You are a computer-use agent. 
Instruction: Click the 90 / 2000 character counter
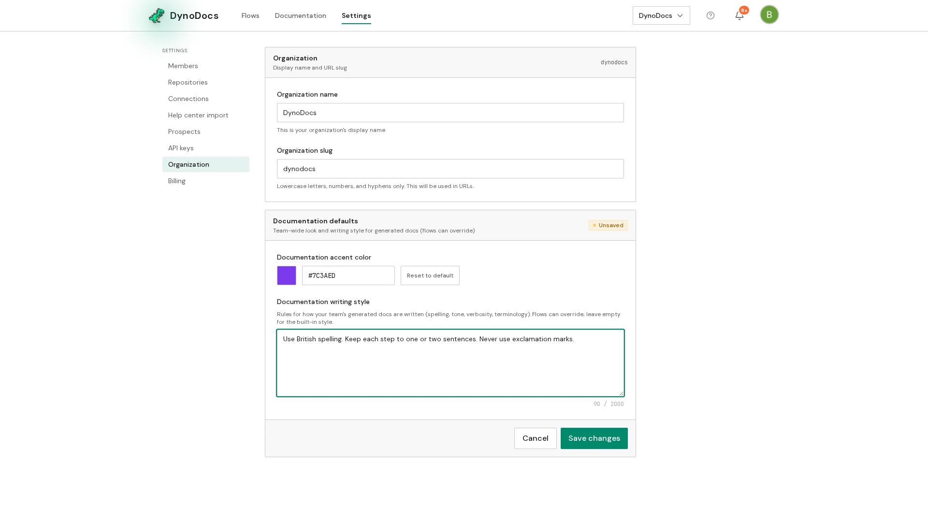tap(609, 404)
